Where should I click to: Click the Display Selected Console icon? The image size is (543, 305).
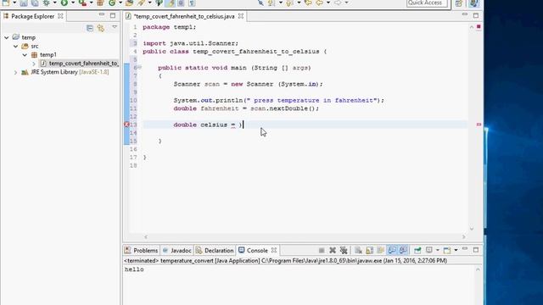click(x=429, y=250)
